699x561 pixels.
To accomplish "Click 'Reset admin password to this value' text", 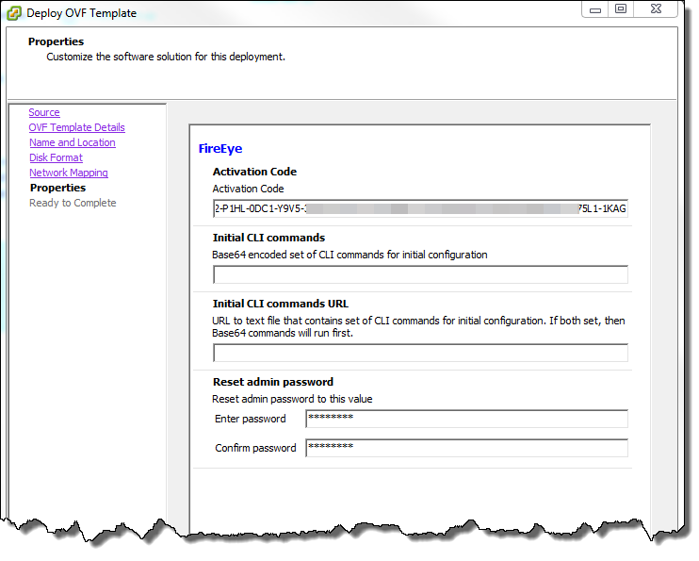I will coord(292,399).
